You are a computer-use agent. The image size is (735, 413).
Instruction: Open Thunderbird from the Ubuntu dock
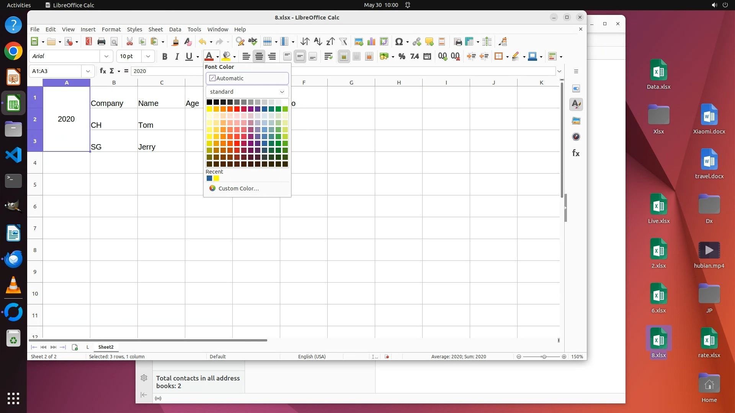[x=13, y=259]
